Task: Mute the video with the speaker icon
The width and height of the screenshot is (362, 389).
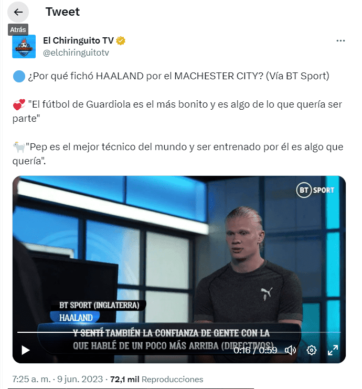Action: tap(290, 350)
